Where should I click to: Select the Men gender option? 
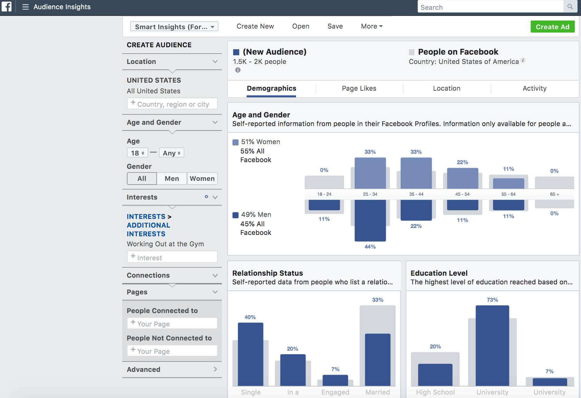(x=172, y=179)
